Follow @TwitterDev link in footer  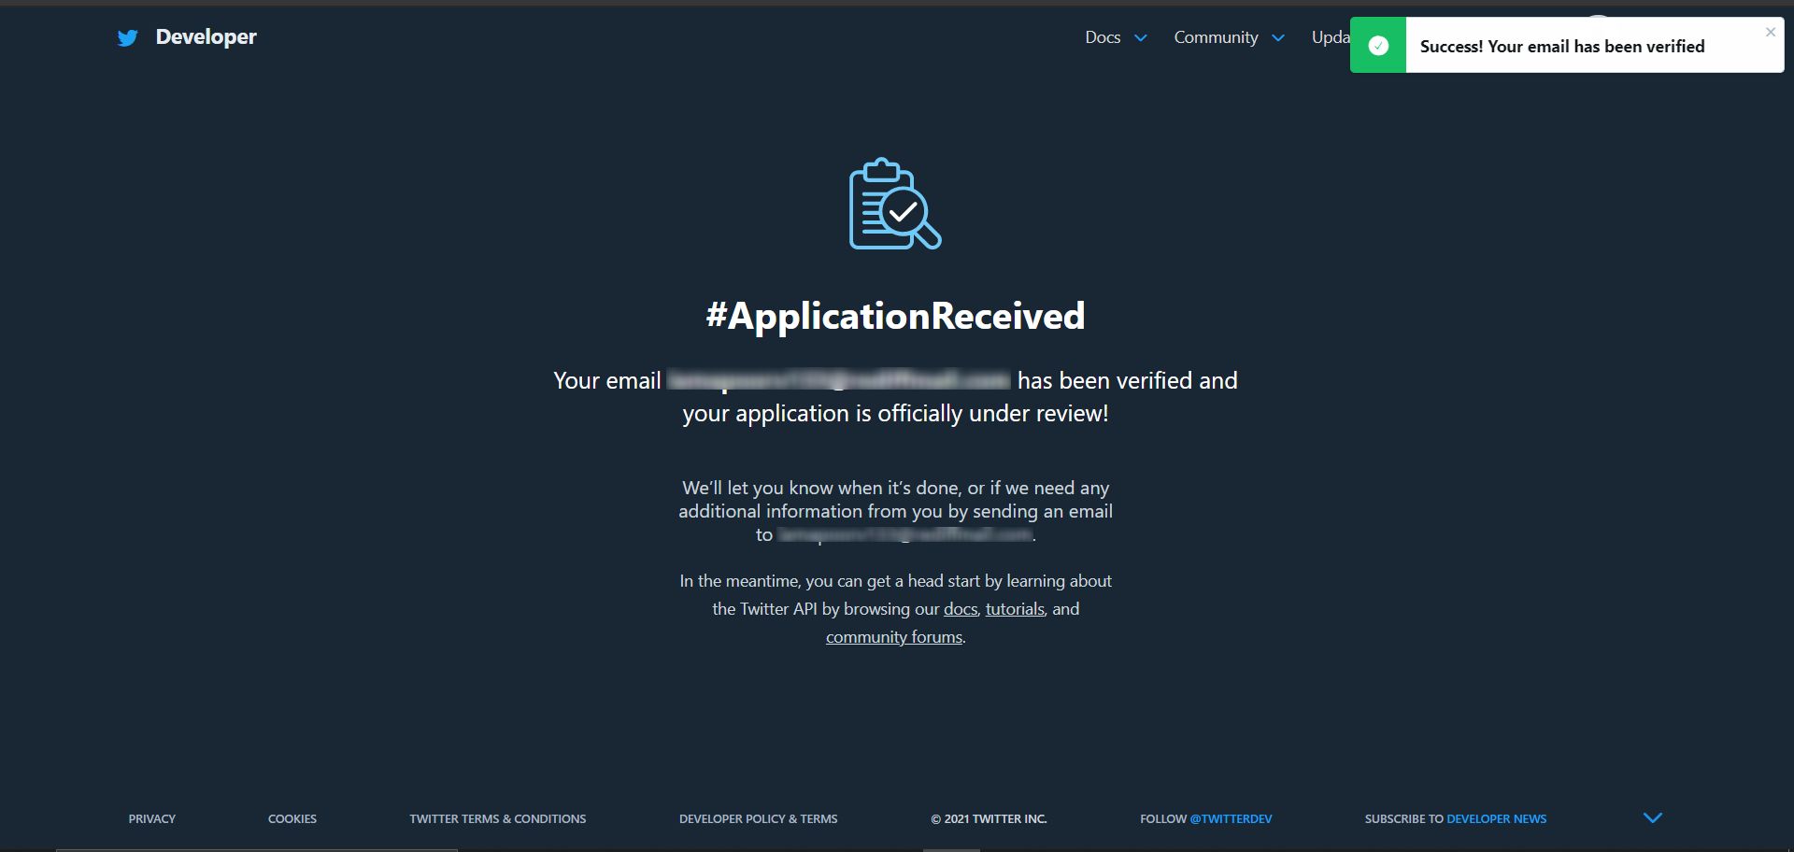[1231, 818]
